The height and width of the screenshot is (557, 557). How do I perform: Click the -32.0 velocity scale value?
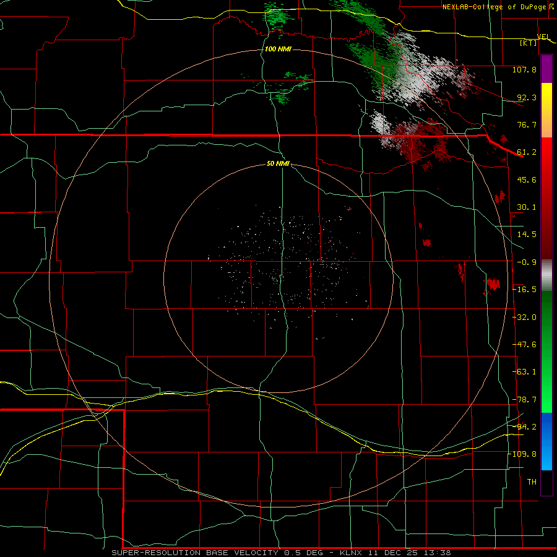(x=524, y=317)
